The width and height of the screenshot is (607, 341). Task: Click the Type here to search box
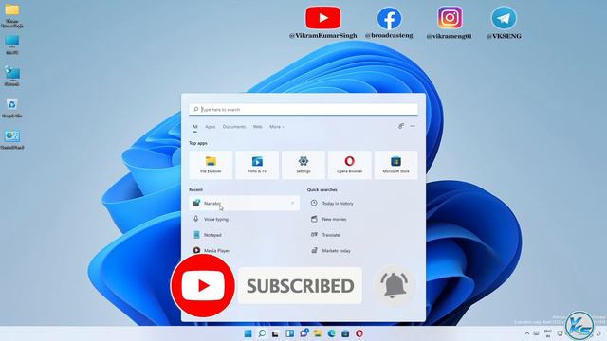[x=303, y=110]
